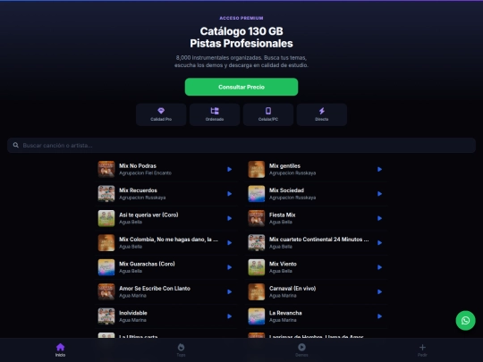Play the Mix No Podras demo
Viewport: 483px width, 362px height.
pos(230,169)
